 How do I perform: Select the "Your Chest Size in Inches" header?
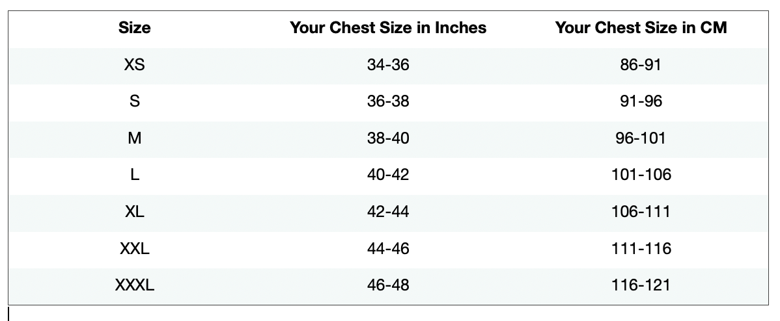[388, 28]
